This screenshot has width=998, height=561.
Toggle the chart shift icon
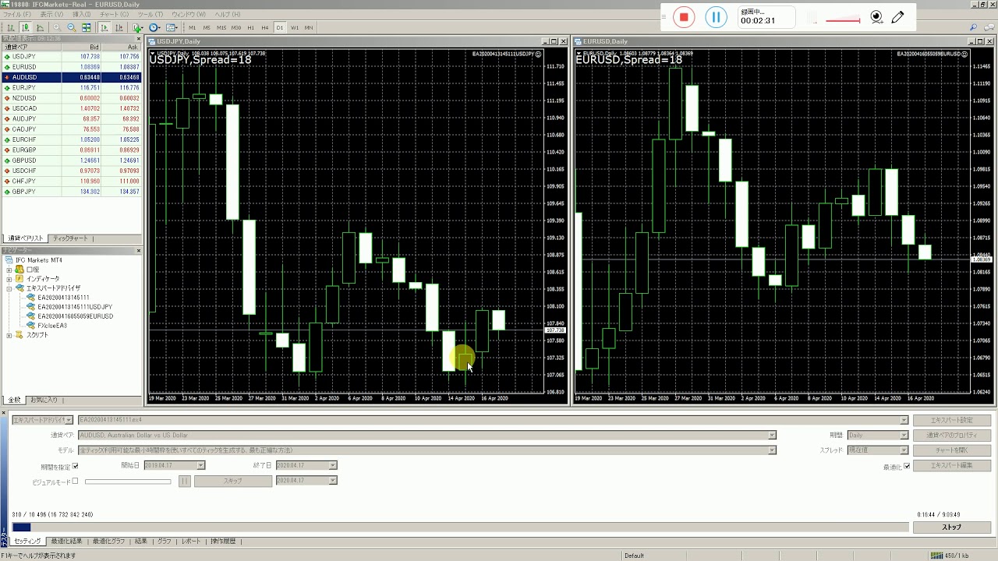click(x=119, y=27)
